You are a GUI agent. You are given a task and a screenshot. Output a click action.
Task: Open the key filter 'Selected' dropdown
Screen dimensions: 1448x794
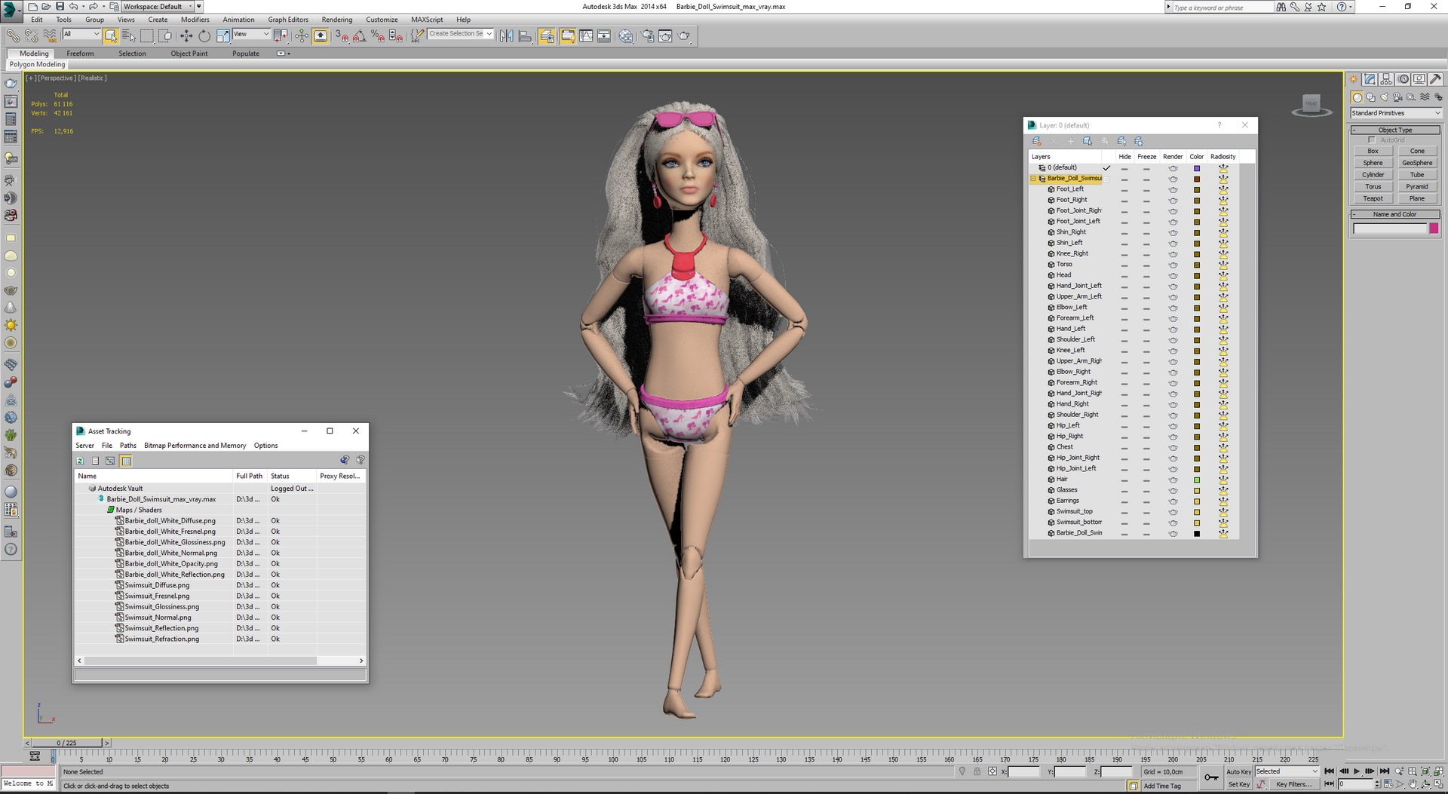pyautogui.click(x=1287, y=772)
